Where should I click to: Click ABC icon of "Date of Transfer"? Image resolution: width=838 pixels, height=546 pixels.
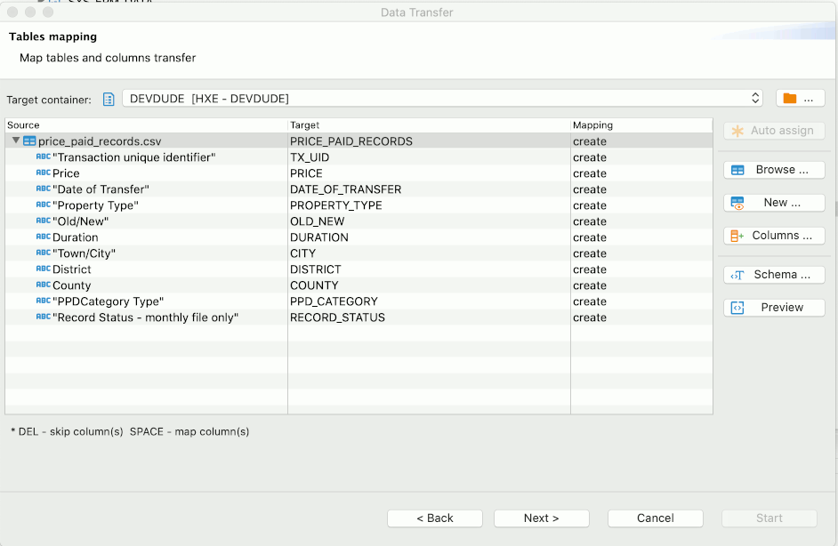point(44,189)
